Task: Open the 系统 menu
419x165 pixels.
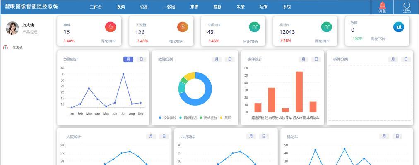Action: click(x=287, y=7)
